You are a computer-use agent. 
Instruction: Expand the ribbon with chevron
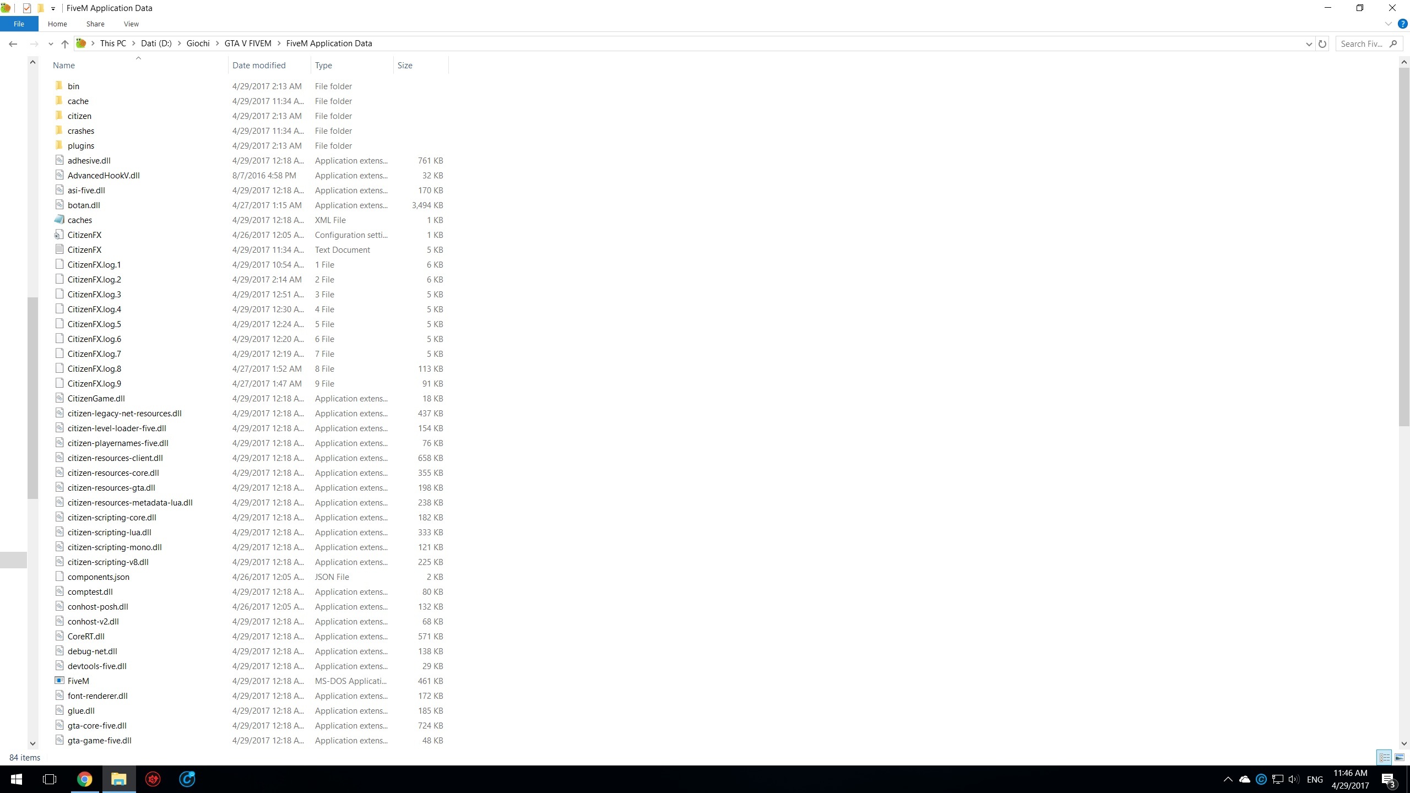1388,24
